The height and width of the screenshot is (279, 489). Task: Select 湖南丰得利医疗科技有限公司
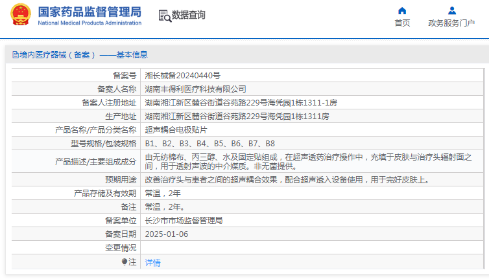click(196, 89)
